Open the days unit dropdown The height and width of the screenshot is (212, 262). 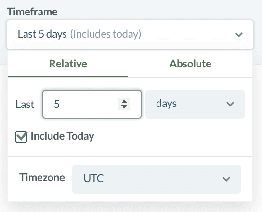(195, 104)
